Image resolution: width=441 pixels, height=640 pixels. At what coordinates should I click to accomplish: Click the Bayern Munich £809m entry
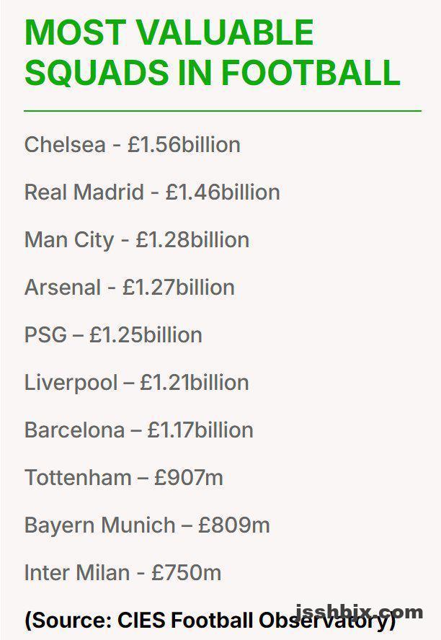(147, 525)
